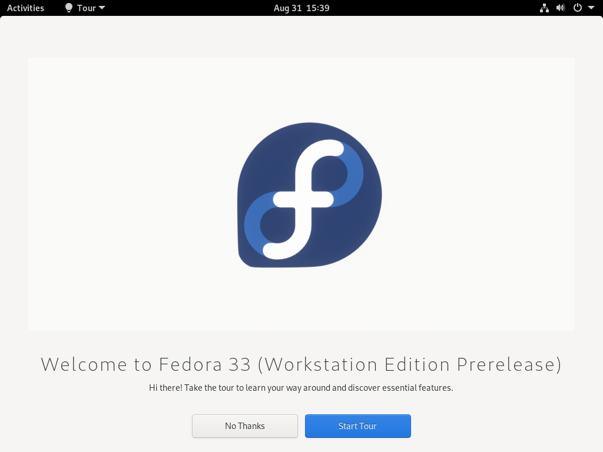This screenshot has width=603, height=452.
Task: Click the 15:39 time in the top bar
Action: click(x=318, y=8)
